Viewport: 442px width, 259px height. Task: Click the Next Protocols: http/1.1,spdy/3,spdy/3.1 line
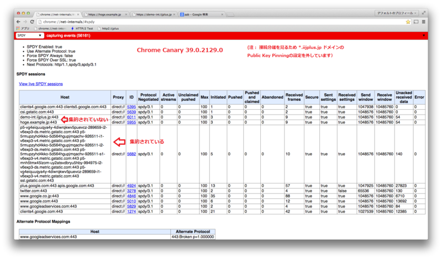(61, 64)
